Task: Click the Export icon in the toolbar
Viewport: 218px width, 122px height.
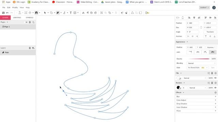Action: tap(147, 13)
